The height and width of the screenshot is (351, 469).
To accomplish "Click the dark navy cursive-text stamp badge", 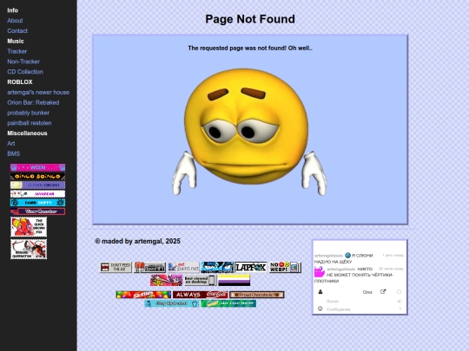I will [37, 211].
